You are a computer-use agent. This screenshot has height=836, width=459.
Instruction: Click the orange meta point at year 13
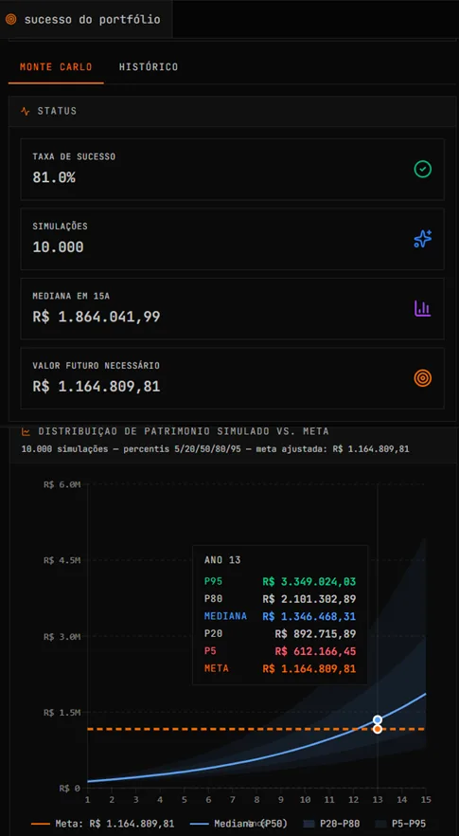[x=378, y=729]
